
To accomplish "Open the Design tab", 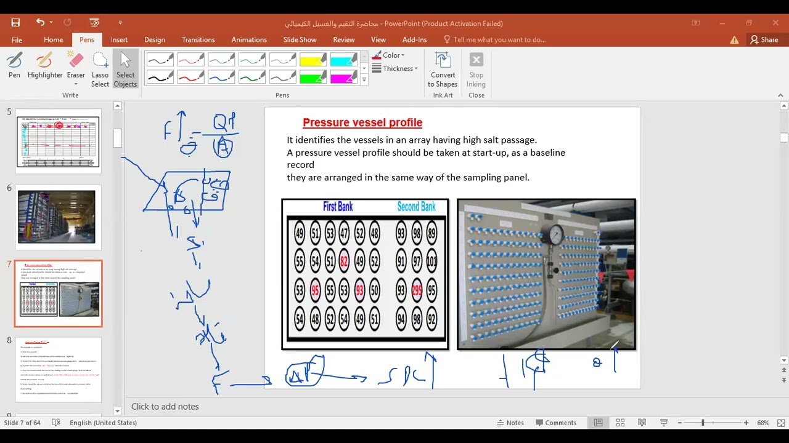I will coord(155,39).
